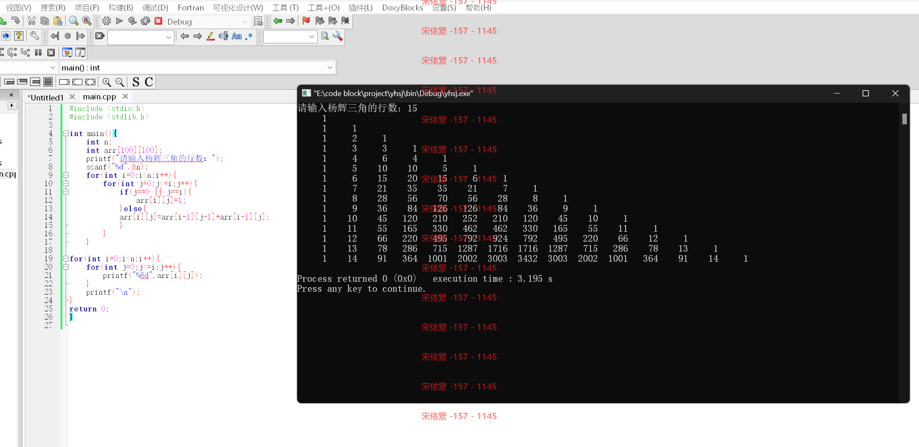Open the debugging windows bug icon
Image resolution: width=919 pixels, height=447 pixels.
click(67, 53)
